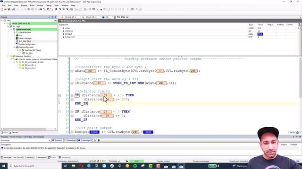Switch to the Breakpoints bottom tab
The image size is (302, 169).
pyautogui.click(x=65, y=158)
